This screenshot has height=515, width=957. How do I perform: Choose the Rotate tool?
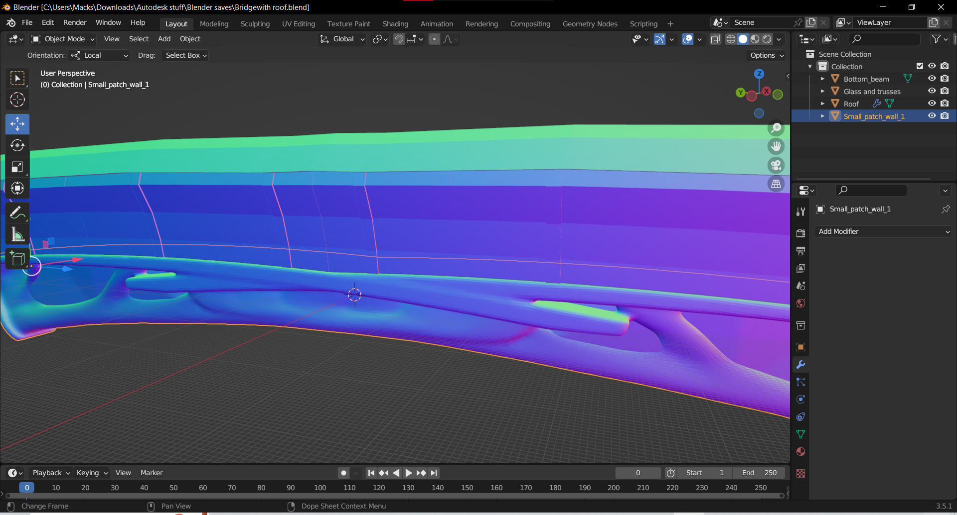(x=17, y=145)
